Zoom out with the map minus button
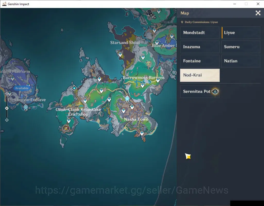The height and width of the screenshot is (206, 264). click(x=7, y=120)
